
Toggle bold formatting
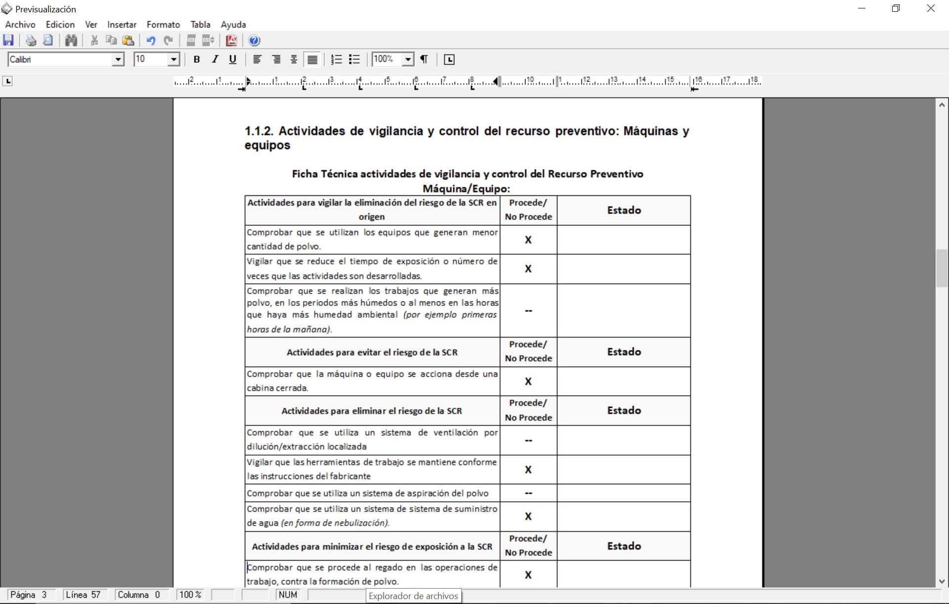click(197, 59)
